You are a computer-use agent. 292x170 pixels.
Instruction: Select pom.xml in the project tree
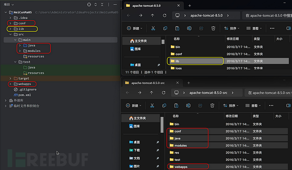[24, 95]
